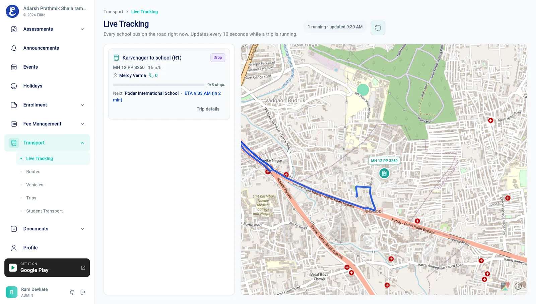The image size is (536, 304).
Task: Click the MH 12 PP 3260 map label
Action: pos(384,161)
